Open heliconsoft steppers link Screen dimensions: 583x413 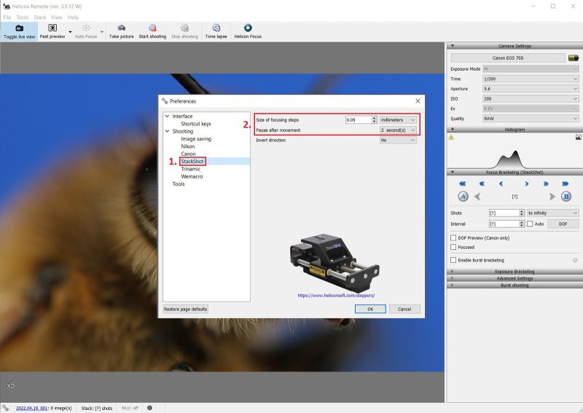coord(336,296)
